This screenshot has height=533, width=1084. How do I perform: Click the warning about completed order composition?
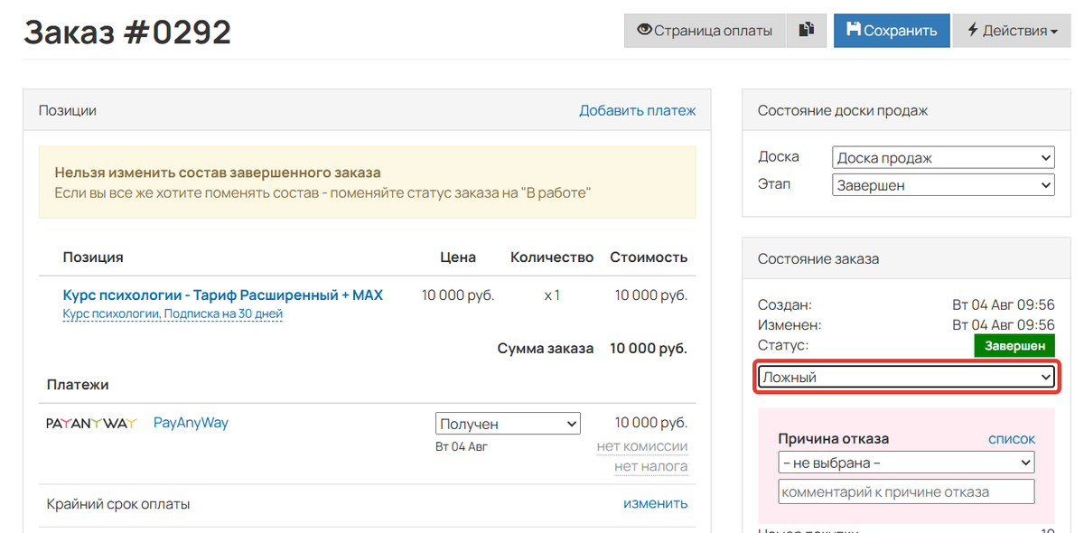368,182
